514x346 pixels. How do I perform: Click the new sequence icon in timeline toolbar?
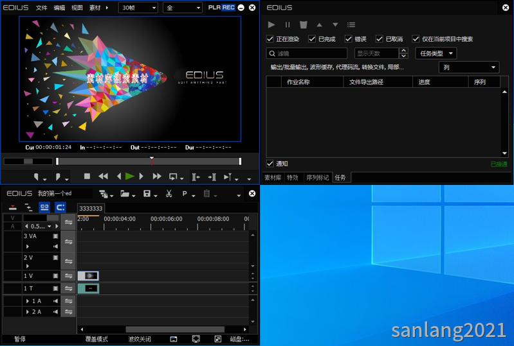(104, 194)
